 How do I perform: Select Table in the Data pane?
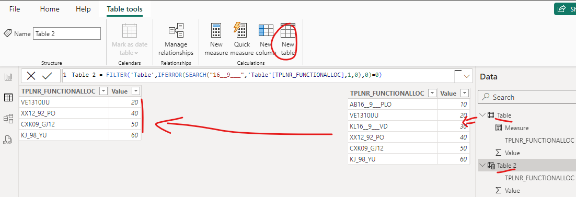click(504, 115)
